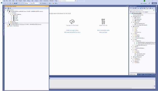Click the See our productivity guide link
Image resolution: width=158 pixels, height=91 pixels.
click(103, 30)
